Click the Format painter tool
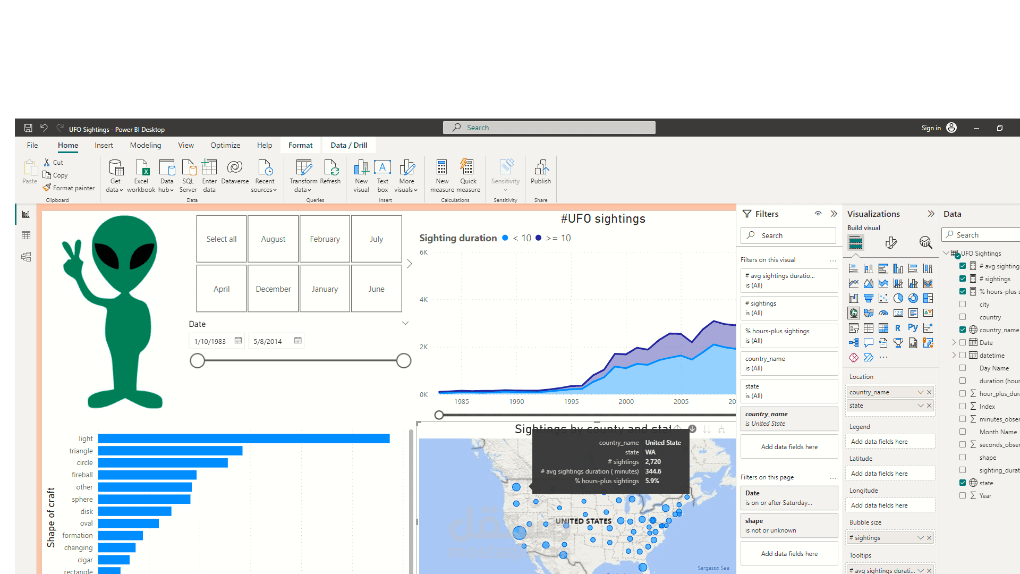Image resolution: width=1020 pixels, height=574 pixels. click(69, 188)
